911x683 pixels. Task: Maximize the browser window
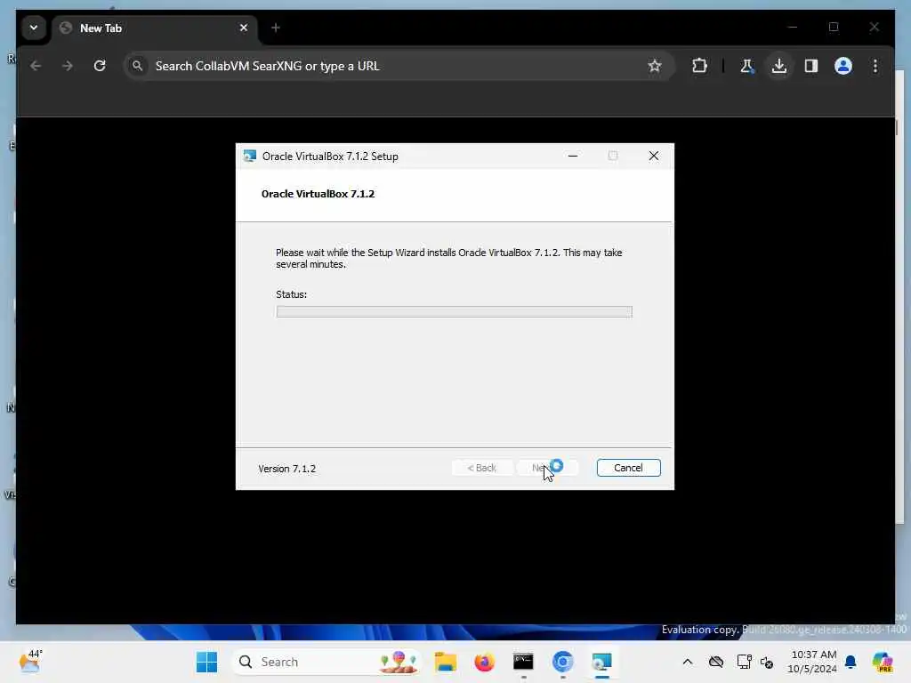834,27
